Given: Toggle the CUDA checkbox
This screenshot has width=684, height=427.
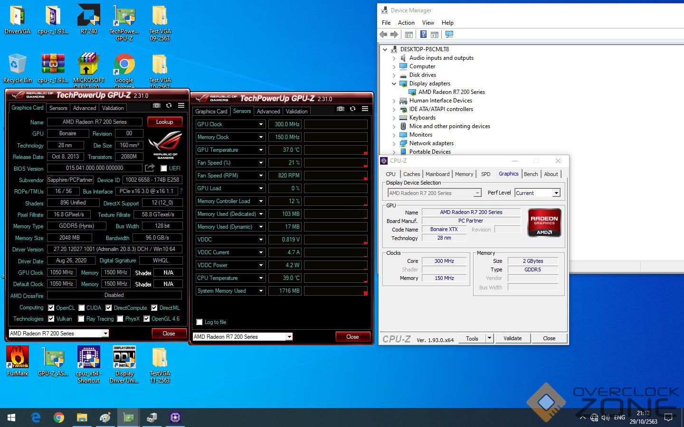Looking at the screenshot, I should pyautogui.click(x=82, y=308).
